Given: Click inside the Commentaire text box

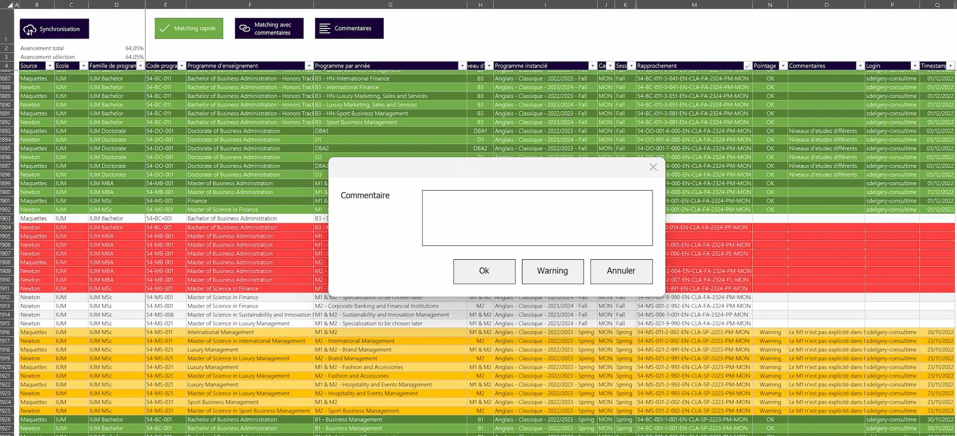Looking at the screenshot, I should click(x=537, y=218).
